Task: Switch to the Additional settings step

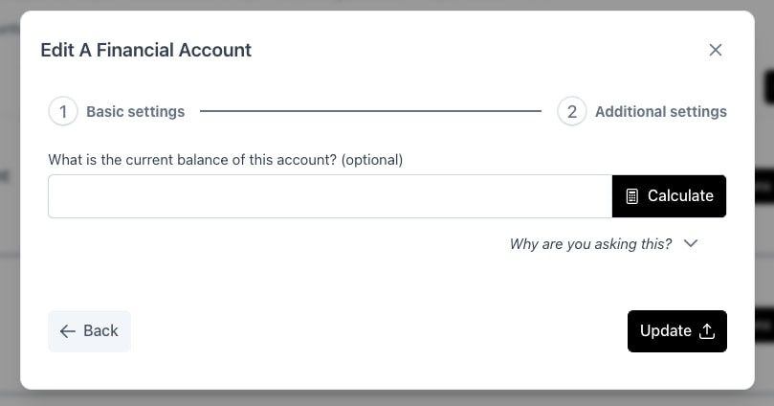Action: (661, 112)
